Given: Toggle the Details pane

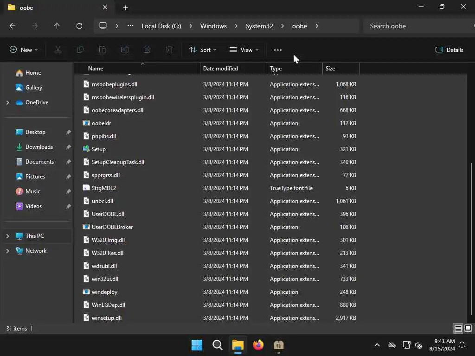Looking at the screenshot, I should [x=449, y=50].
